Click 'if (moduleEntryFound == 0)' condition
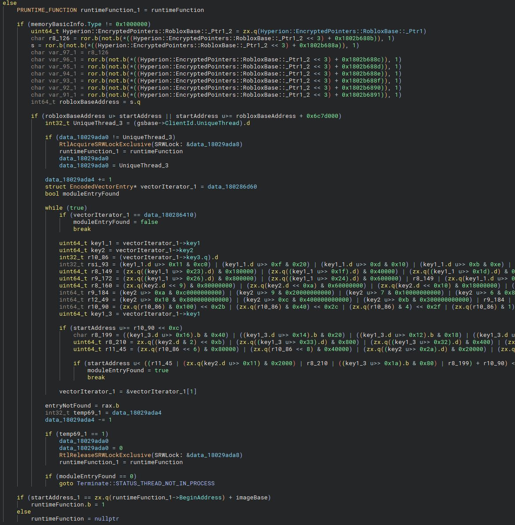Screen dimensions: 515x525 (x=91, y=476)
